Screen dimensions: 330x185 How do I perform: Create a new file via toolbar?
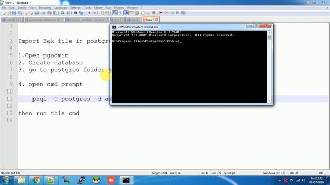click(x=3, y=13)
